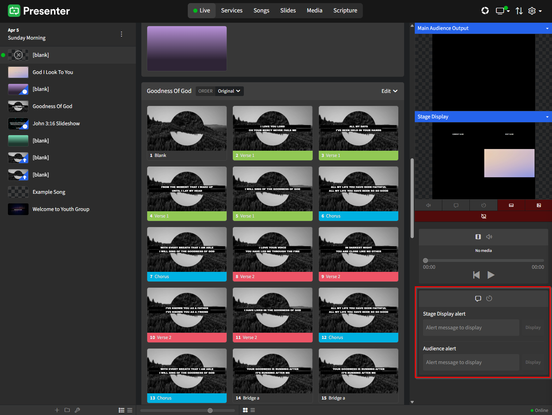Toggle the Live display screen with green indicator
This screenshot has height=415, width=552.
[x=501, y=11]
